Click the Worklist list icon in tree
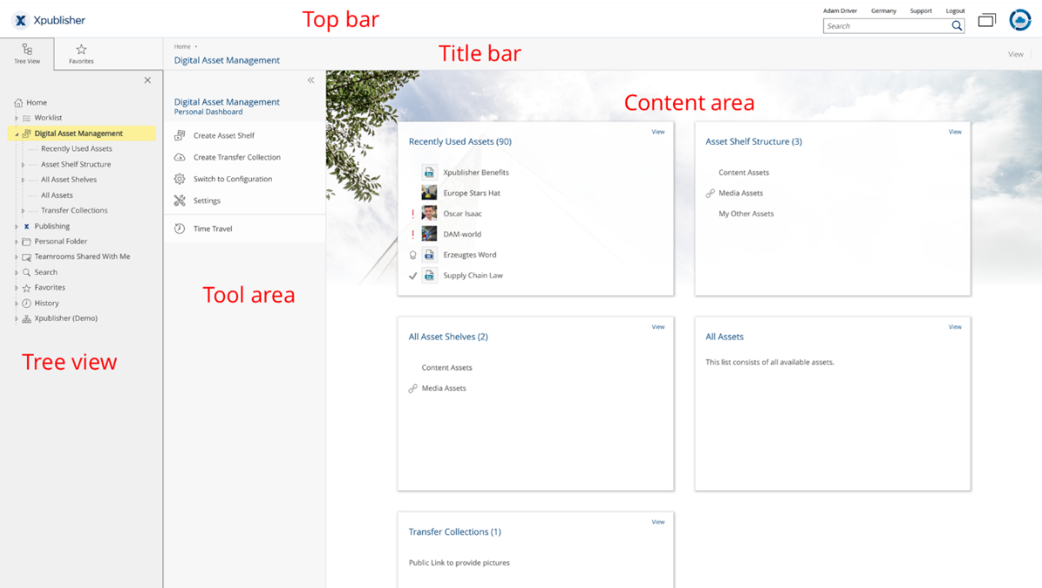The width and height of the screenshot is (1042, 588). [x=27, y=118]
